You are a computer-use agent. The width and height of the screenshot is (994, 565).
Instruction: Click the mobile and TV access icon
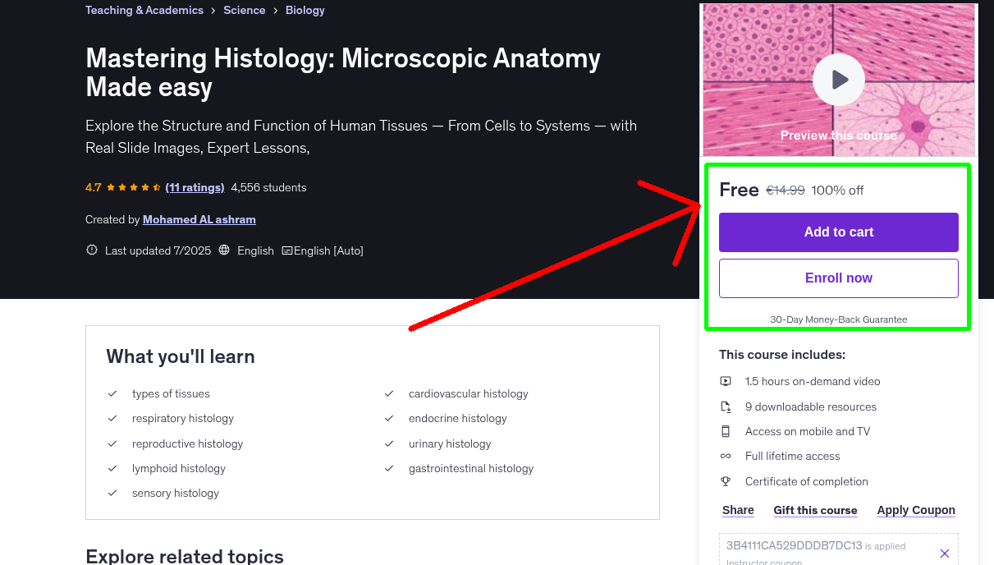point(726,431)
